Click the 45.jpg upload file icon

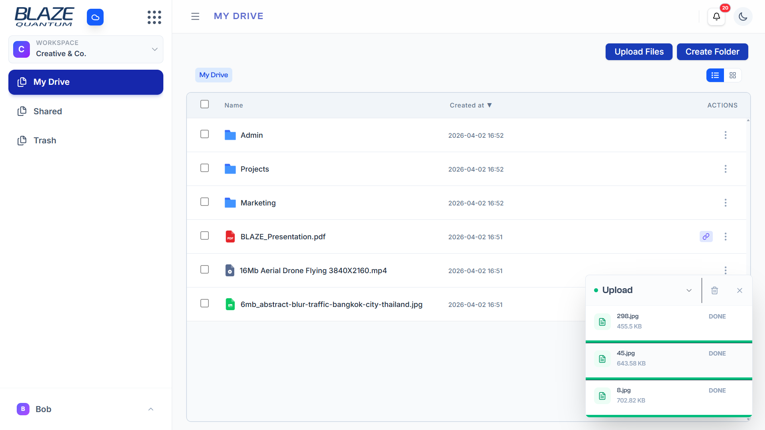tap(602, 359)
